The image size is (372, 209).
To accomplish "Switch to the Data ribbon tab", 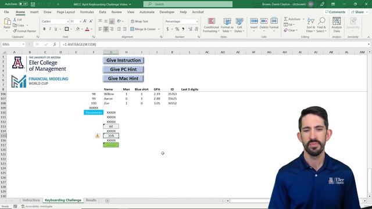I will tap(102, 12).
